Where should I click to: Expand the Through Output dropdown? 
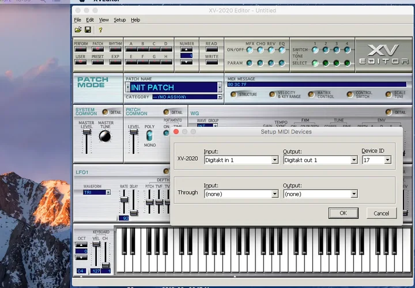coord(354,194)
